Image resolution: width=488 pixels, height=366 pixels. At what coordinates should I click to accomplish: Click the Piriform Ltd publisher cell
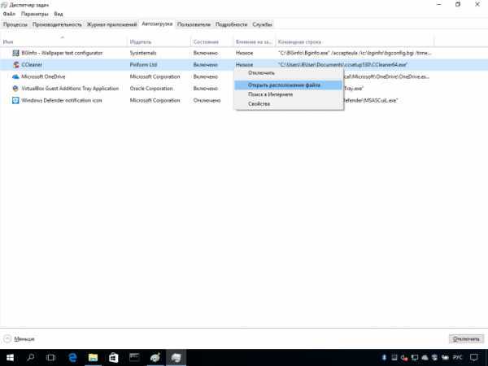143,65
